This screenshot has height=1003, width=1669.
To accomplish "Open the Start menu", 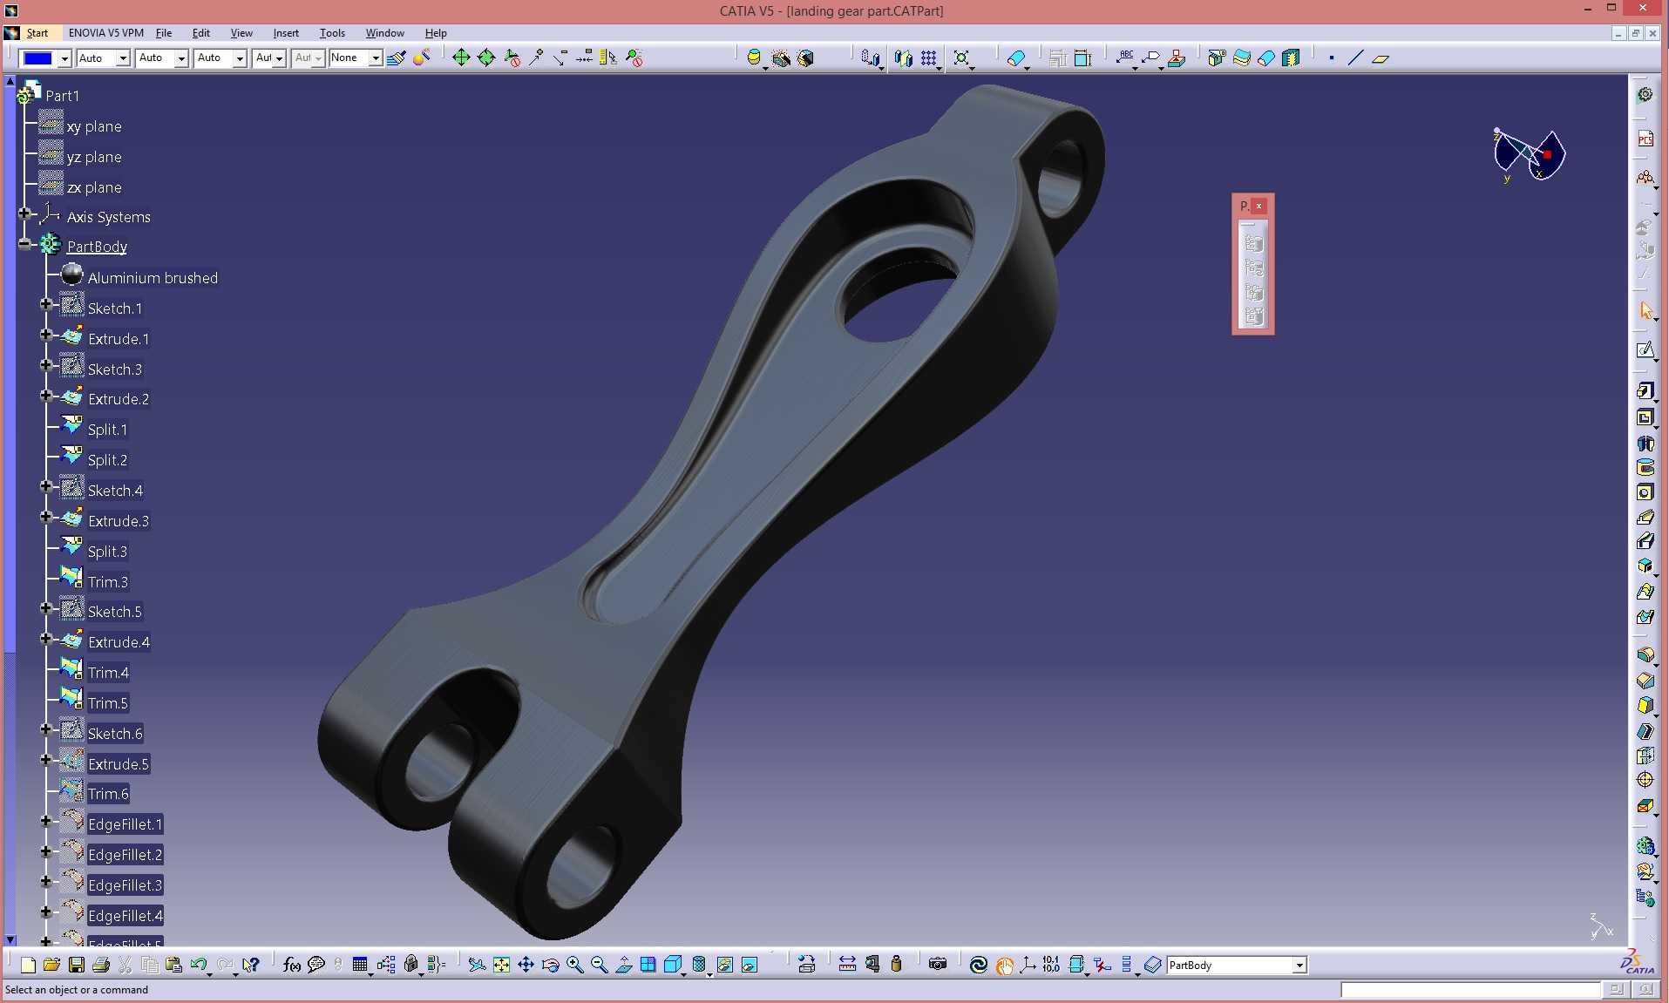I will (x=37, y=33).
